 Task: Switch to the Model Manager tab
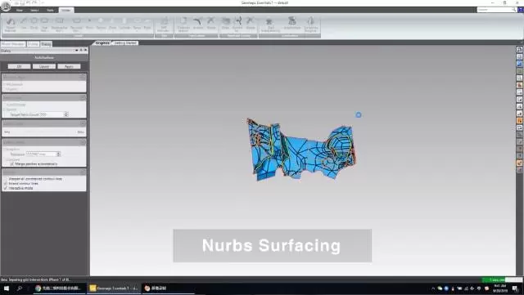click(x=13, y=44)
